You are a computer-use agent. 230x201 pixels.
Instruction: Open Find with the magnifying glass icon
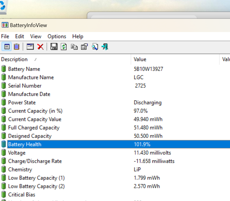pyautogui.click(x=95, y=47)
